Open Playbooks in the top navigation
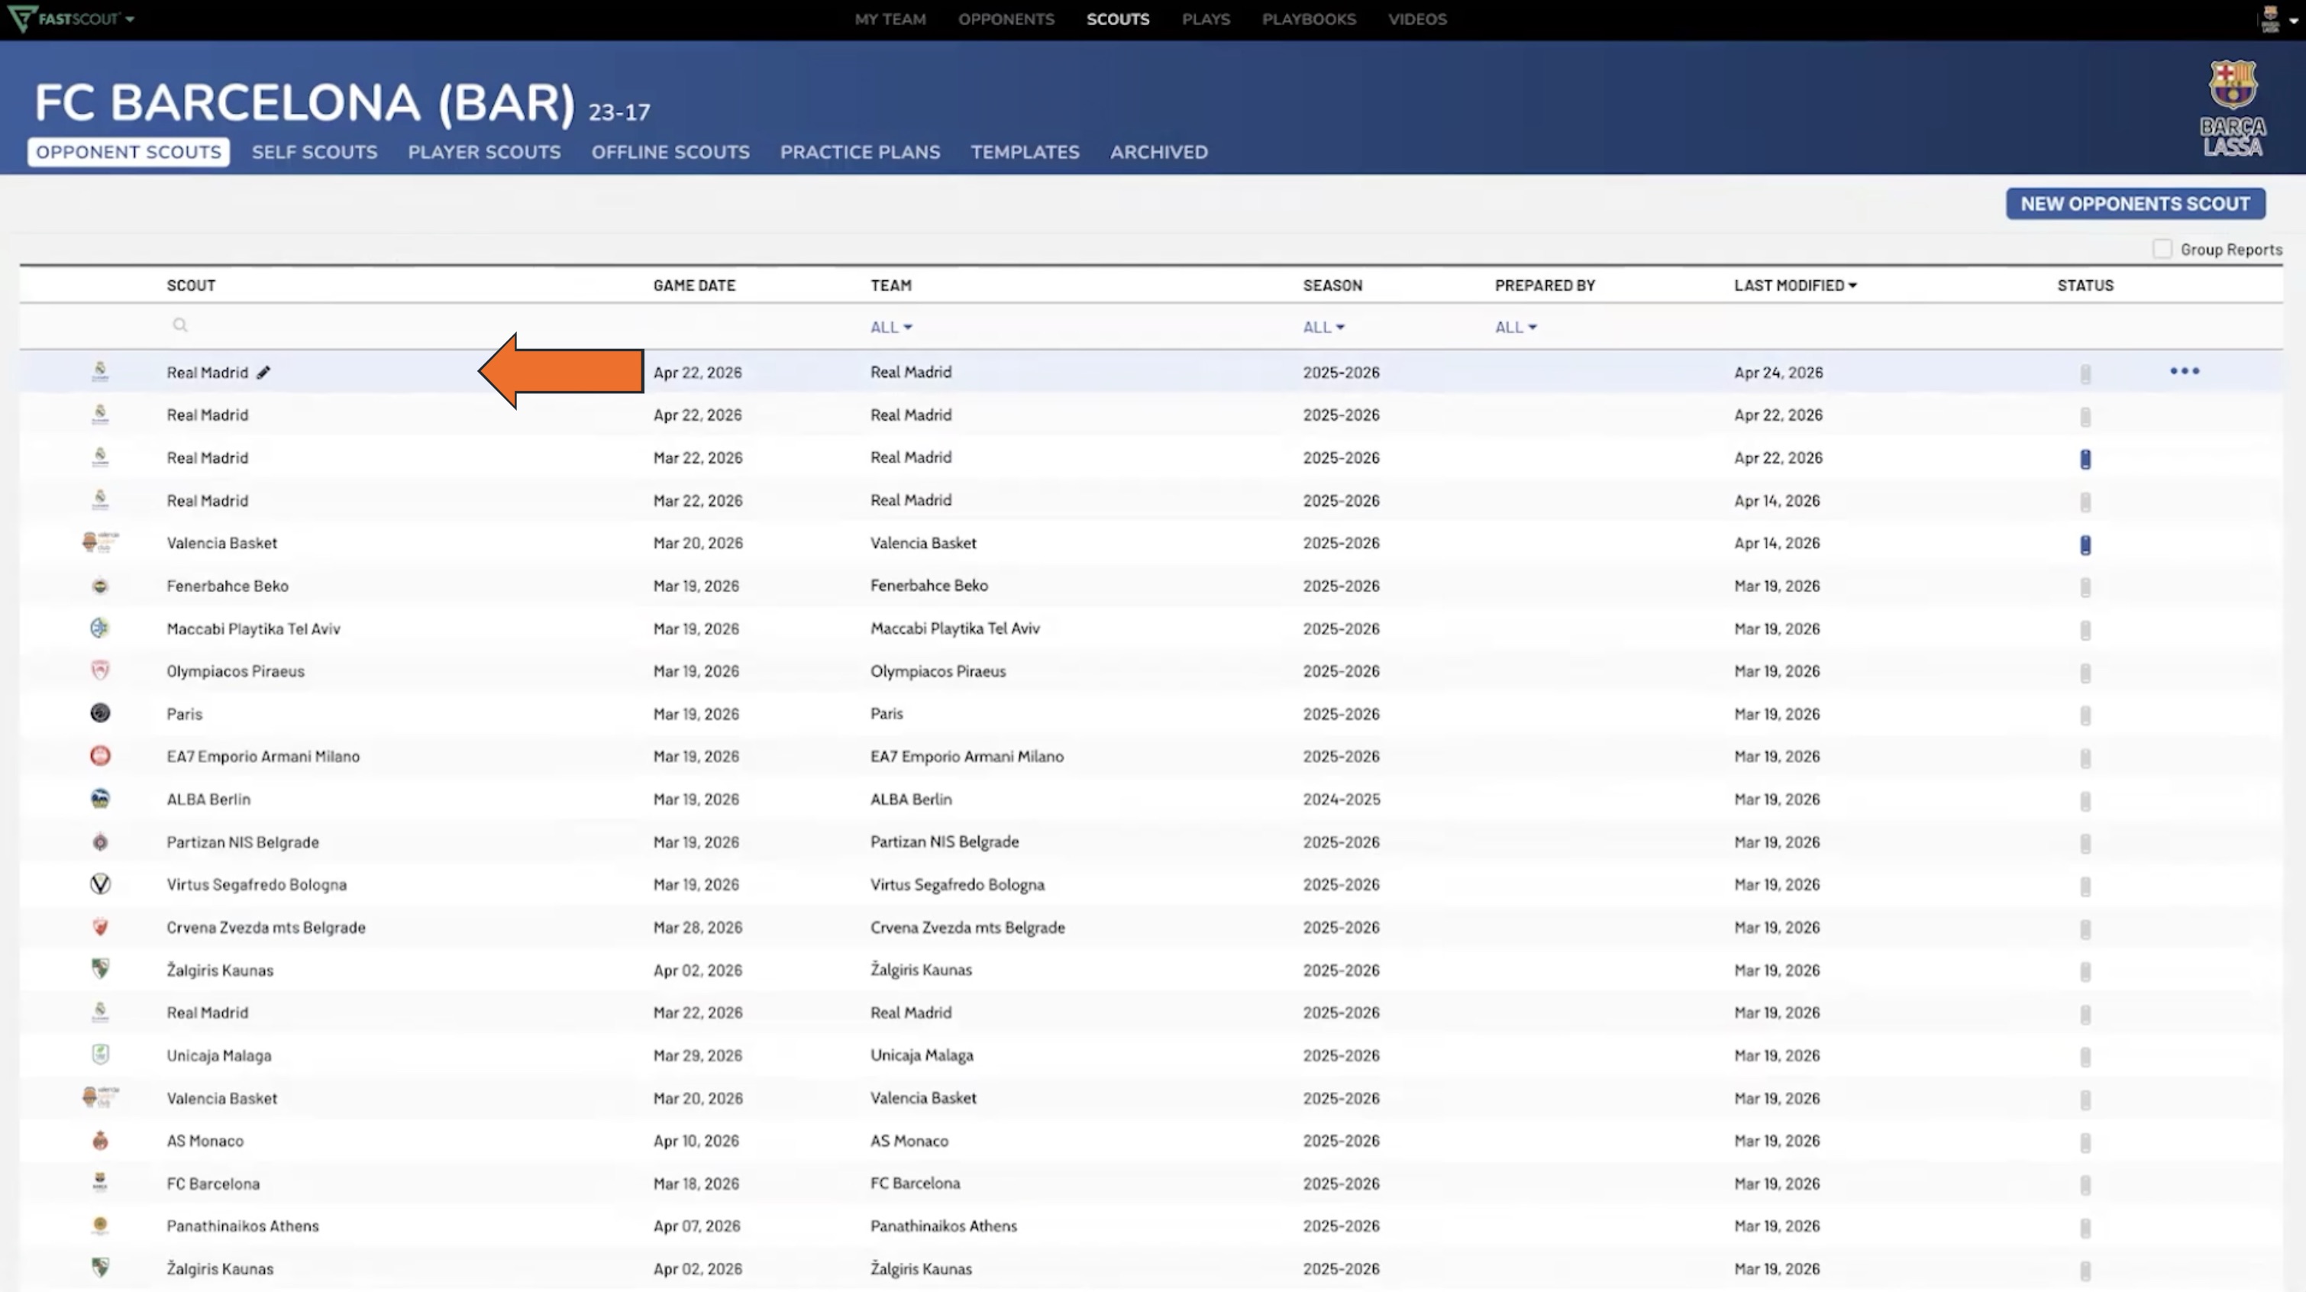This screenshot has height=1292, width=2306. tap(1309, 19)
